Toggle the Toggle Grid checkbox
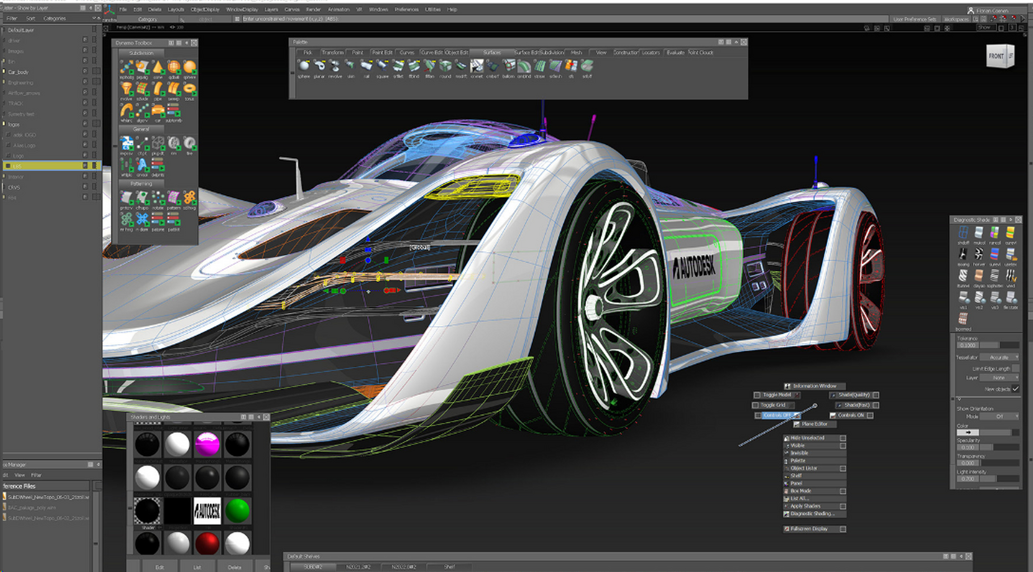1033x572 pixels. 755,405
